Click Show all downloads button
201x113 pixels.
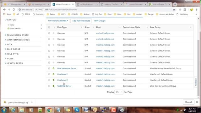(x=188, y=102)
